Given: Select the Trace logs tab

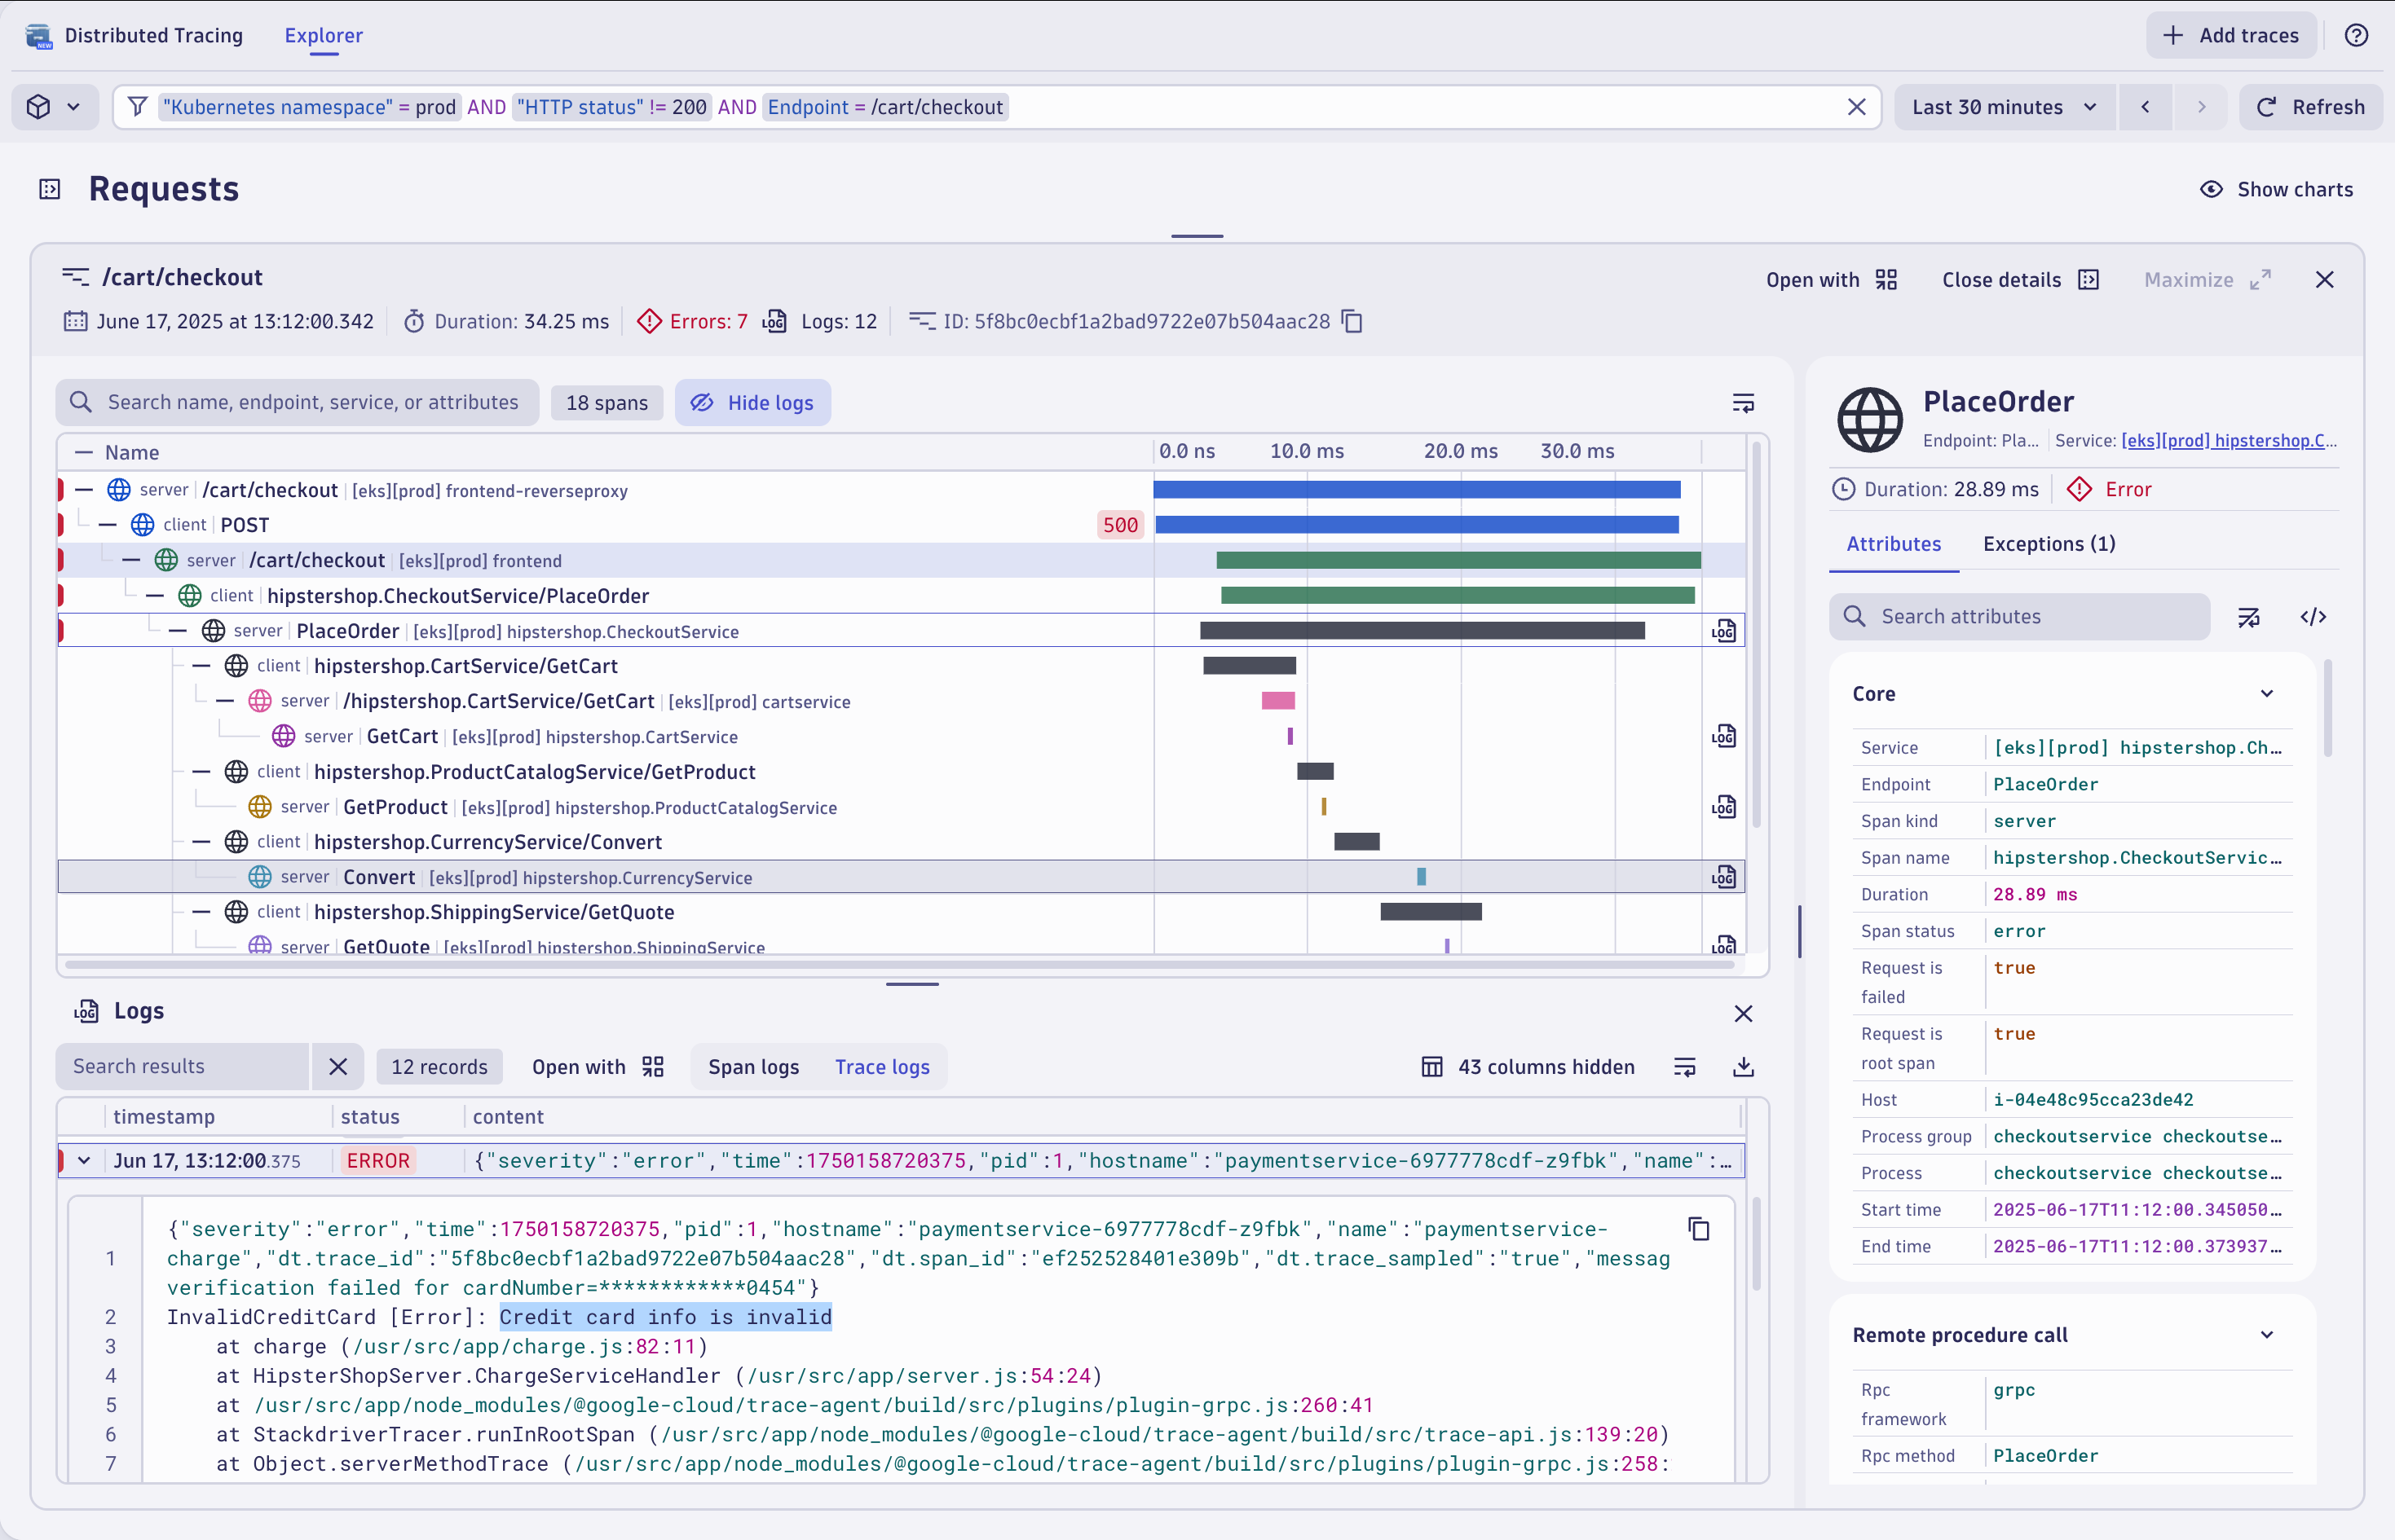Looking at the screenshot, I should (x=881, y=1066).
